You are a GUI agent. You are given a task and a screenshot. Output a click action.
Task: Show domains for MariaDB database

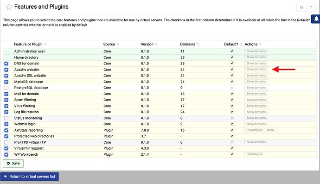[256, 82]
